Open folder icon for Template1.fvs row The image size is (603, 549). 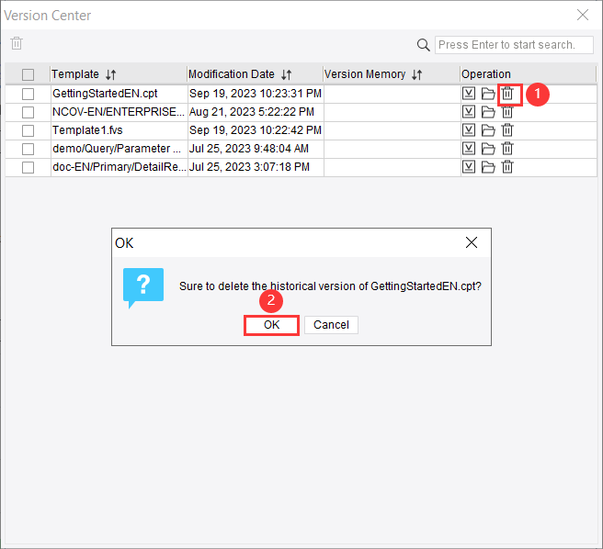tap(488, 130)
